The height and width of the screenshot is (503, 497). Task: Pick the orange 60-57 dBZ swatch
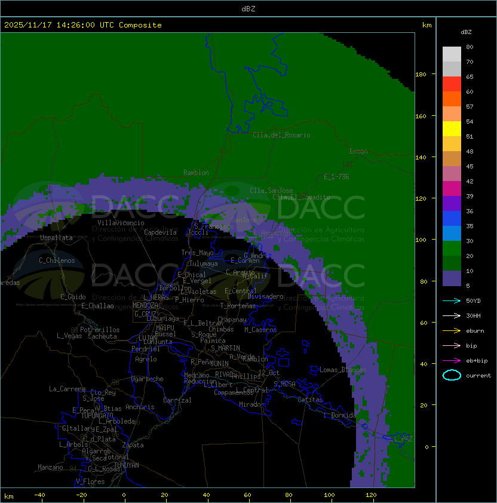[x=452, y=99]
